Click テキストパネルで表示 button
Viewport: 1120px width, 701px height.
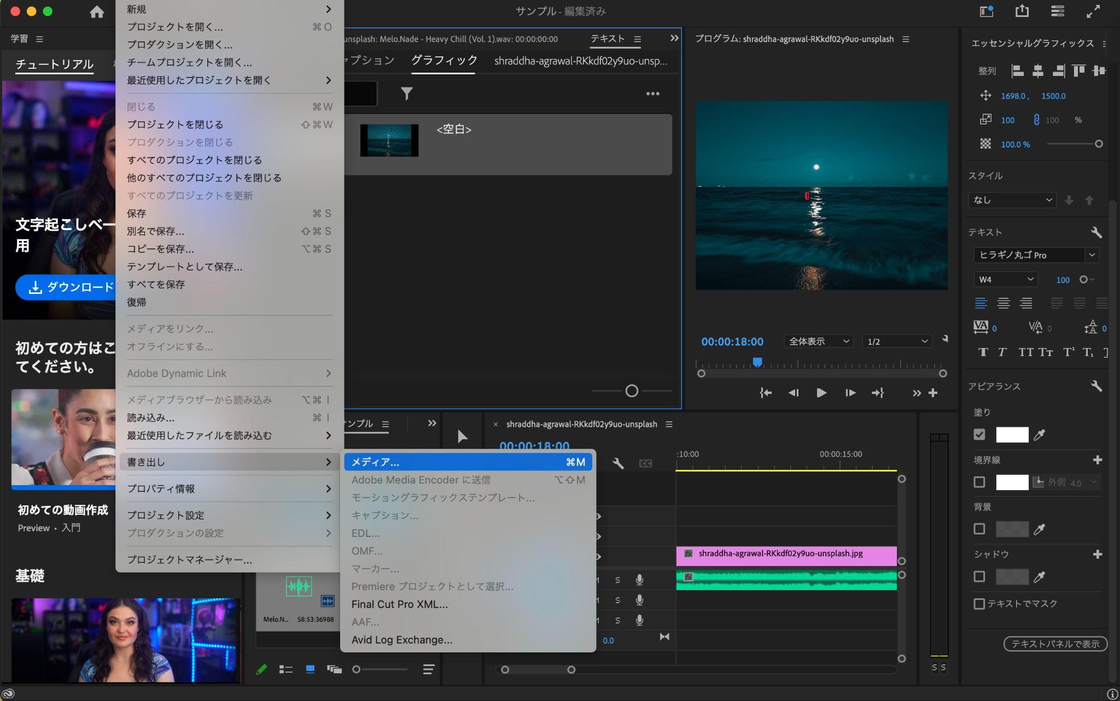point(1055,644)
